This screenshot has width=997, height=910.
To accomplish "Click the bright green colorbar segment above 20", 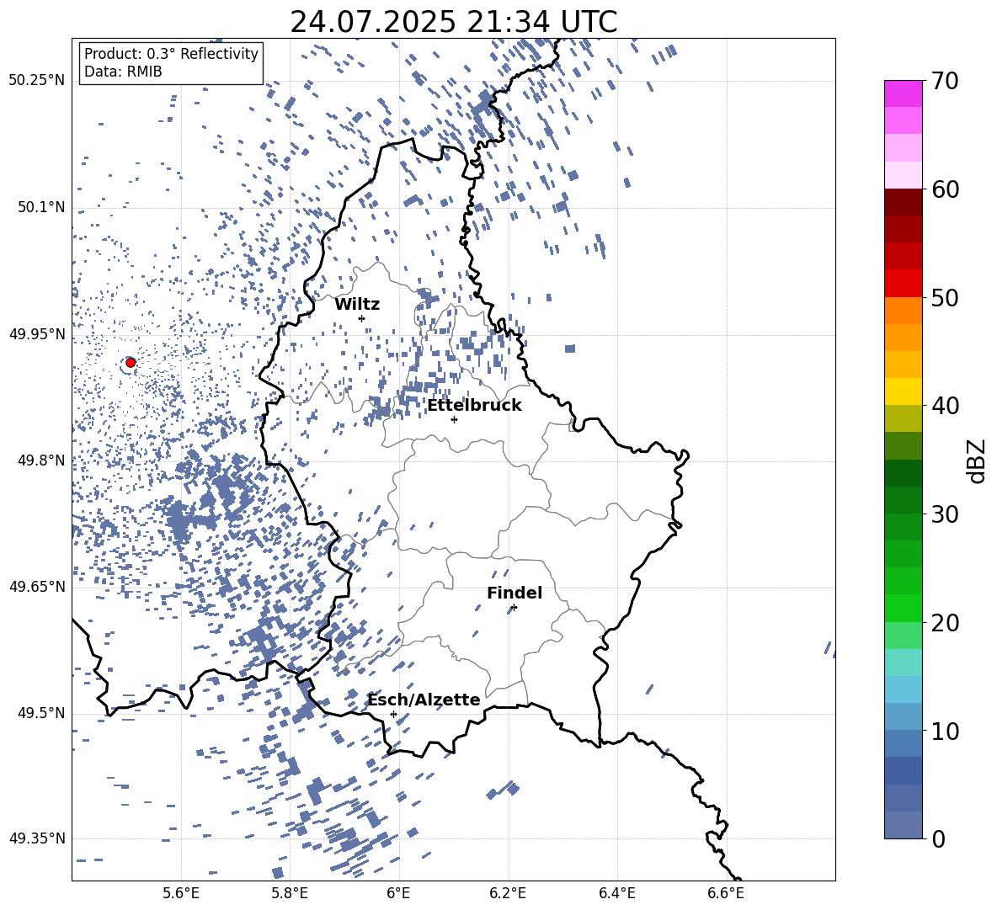I will (903, 608).
